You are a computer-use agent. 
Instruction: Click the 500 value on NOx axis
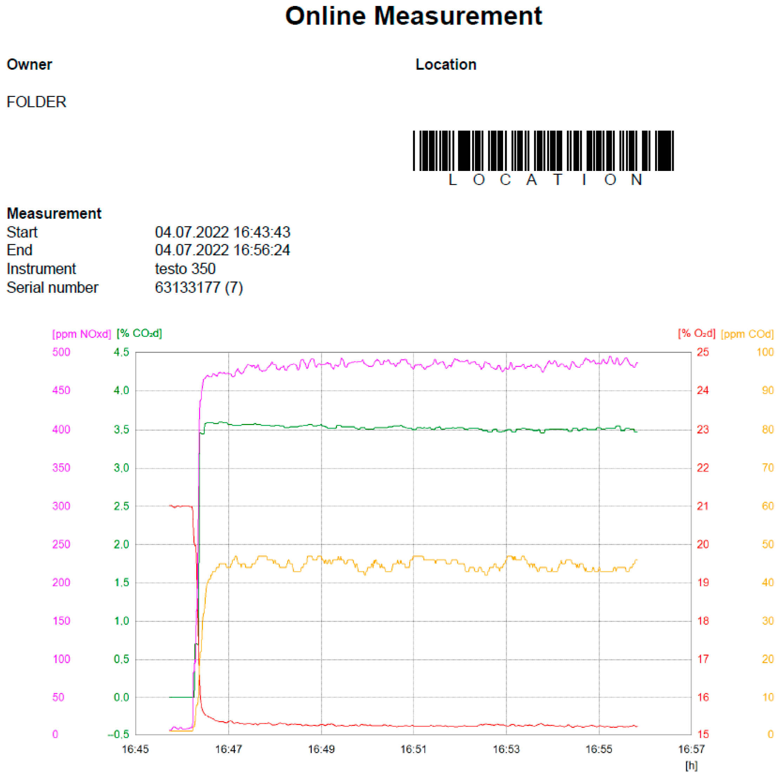(x=61, y=352)
